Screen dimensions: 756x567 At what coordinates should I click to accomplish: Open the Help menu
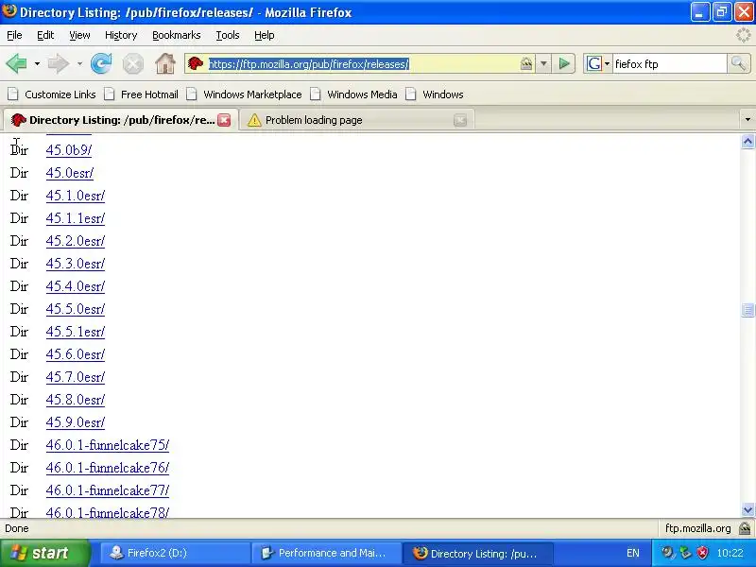[265, 35]
